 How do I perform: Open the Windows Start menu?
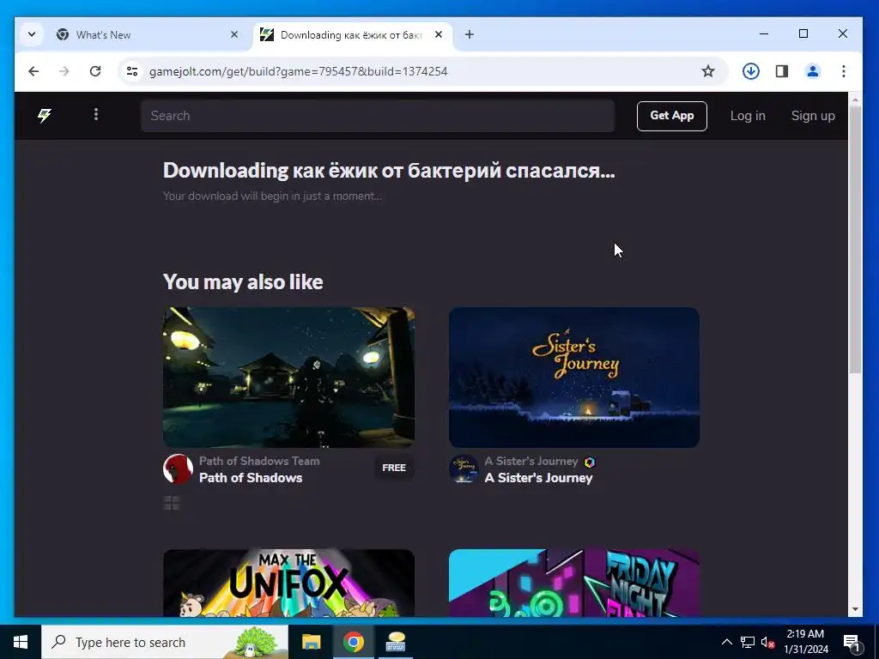[21, 642]
